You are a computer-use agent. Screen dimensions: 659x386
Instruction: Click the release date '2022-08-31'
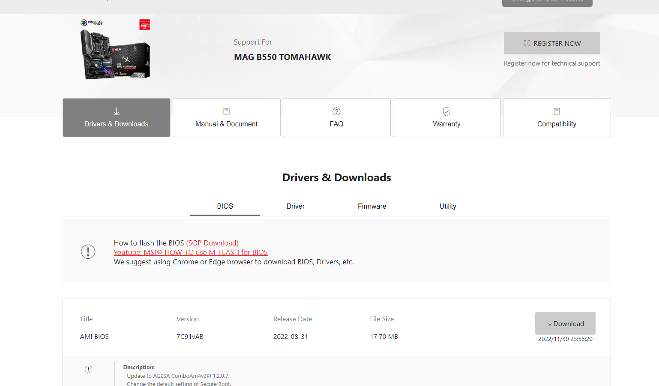click(291, 337)
